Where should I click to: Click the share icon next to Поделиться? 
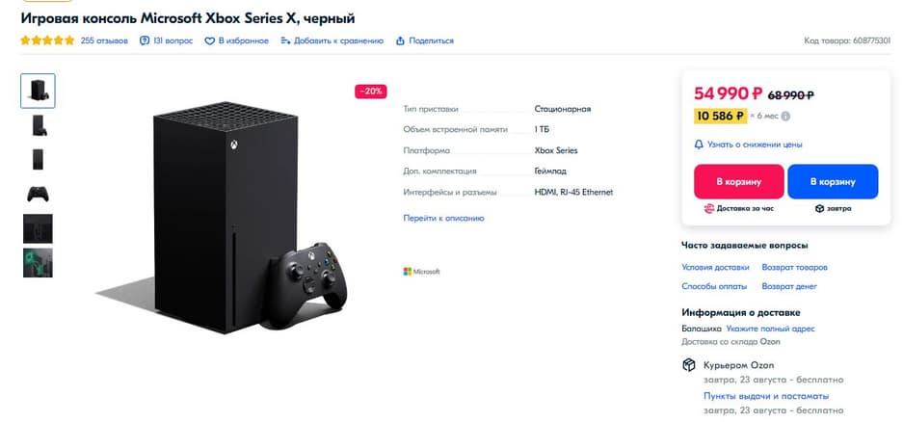point(400,40)
